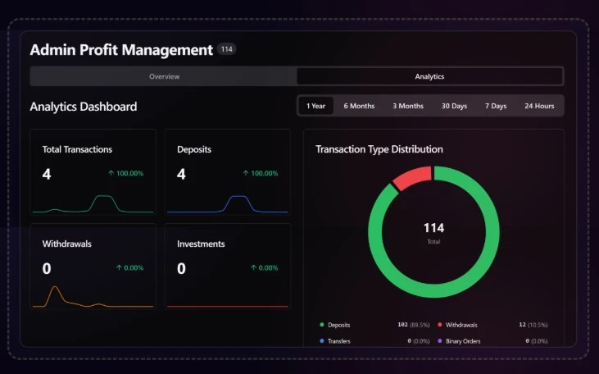Select the 1 Year time range
The width and height of the screenshot is (599, 374).
pyautogui.click(x=315, y=106)
